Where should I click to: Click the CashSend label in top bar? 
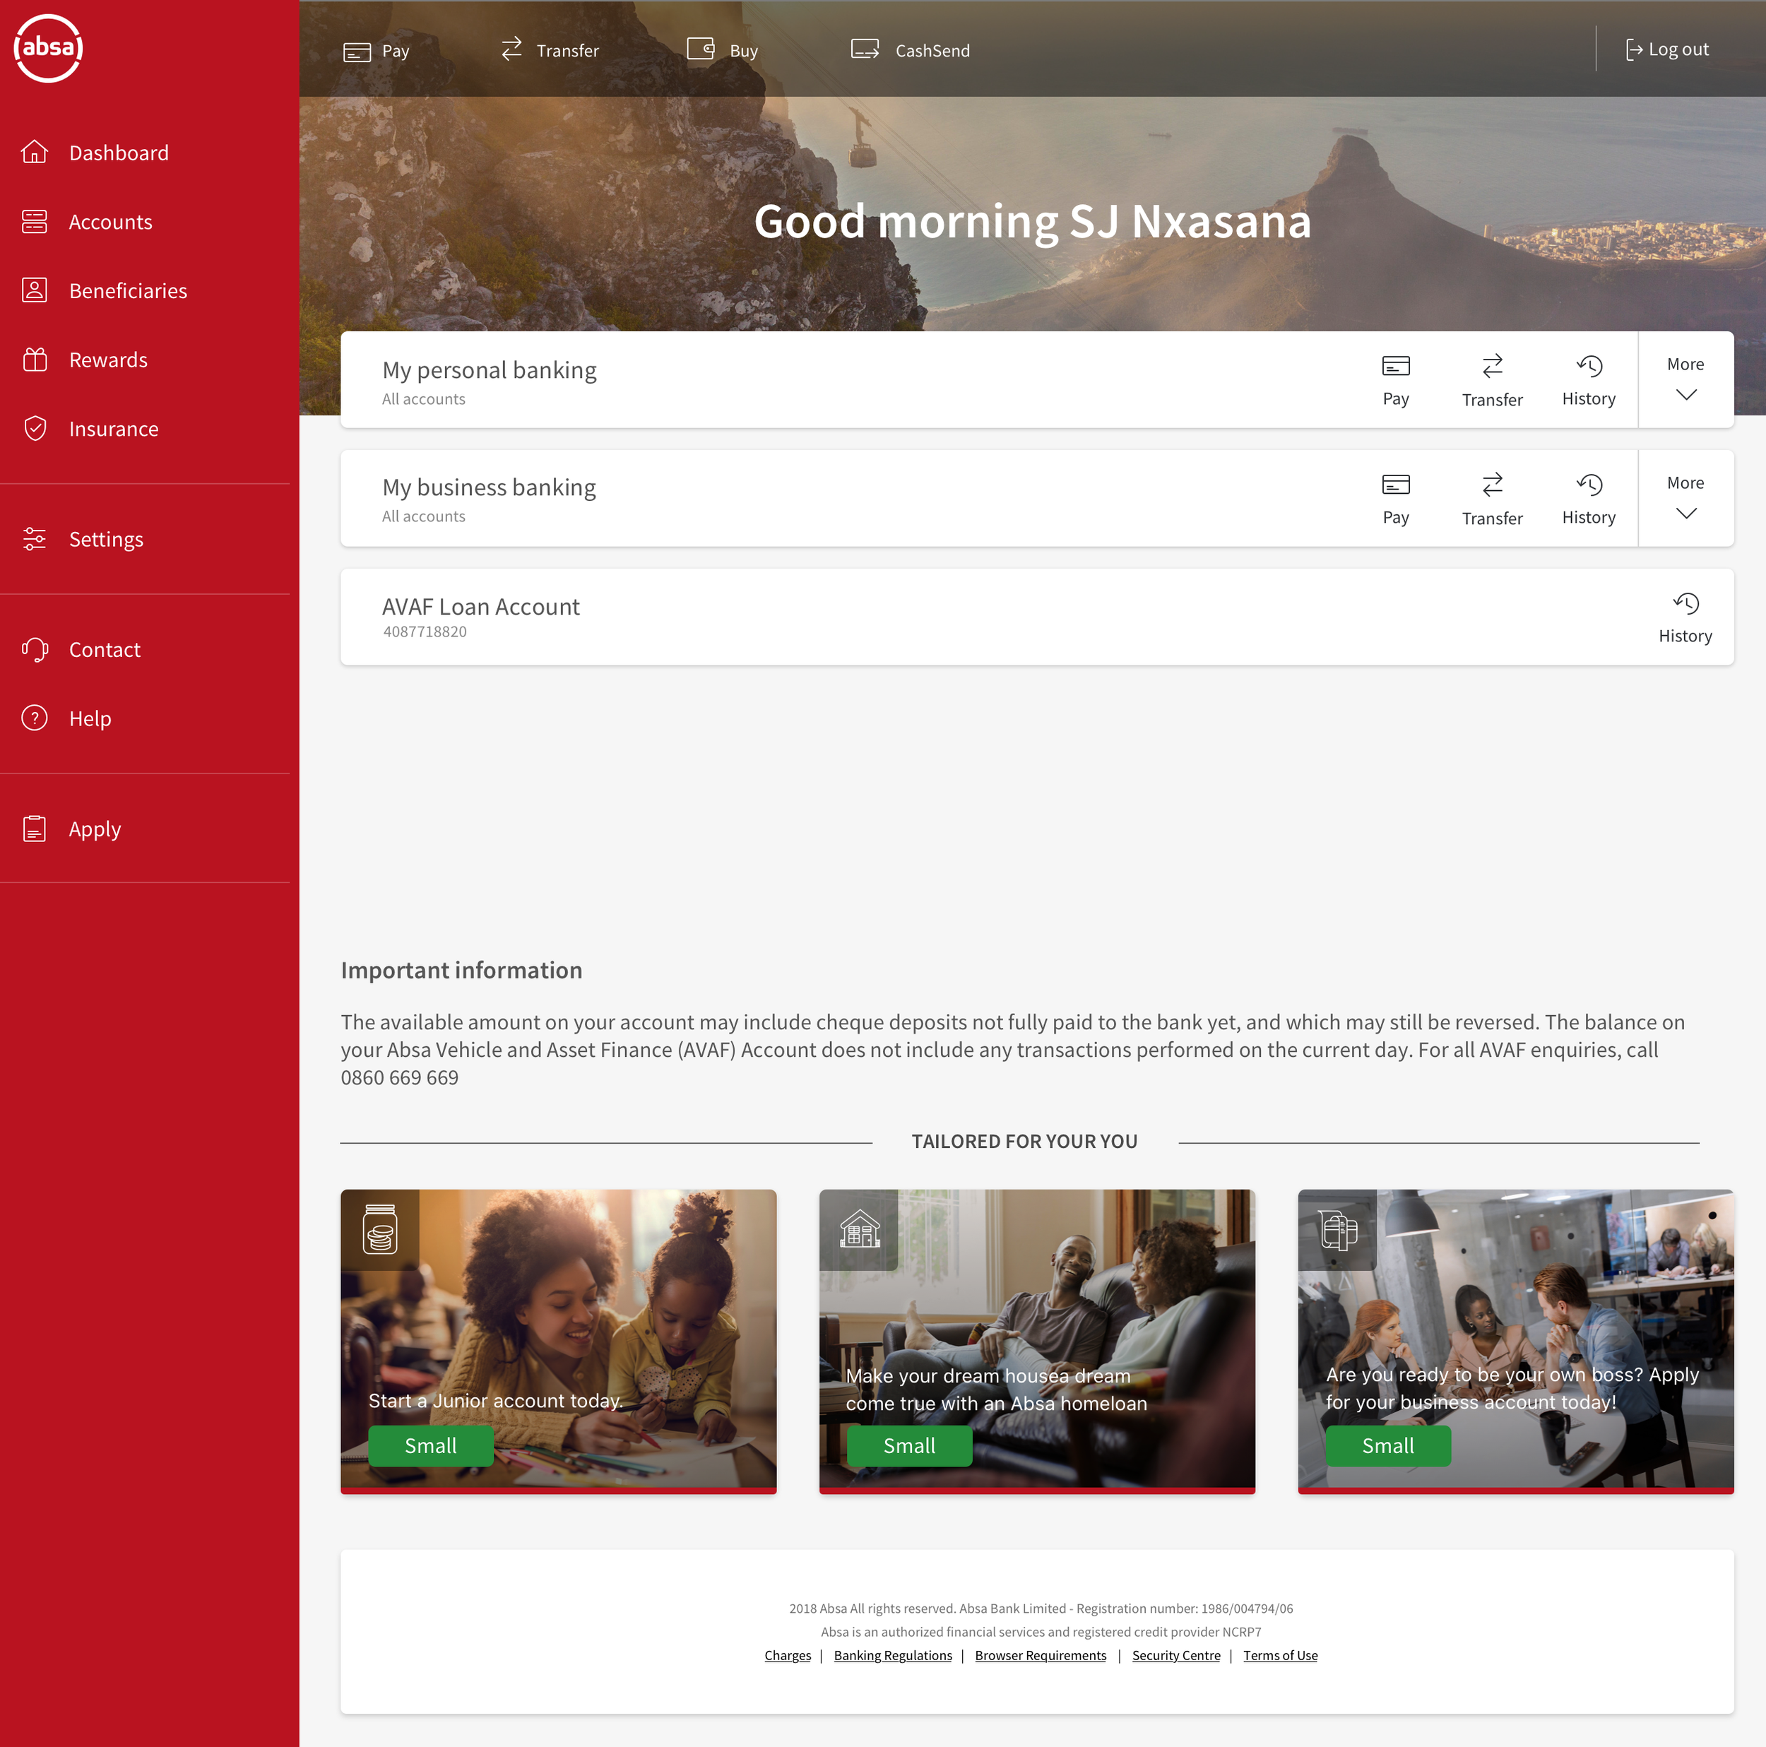coord(932,51)
